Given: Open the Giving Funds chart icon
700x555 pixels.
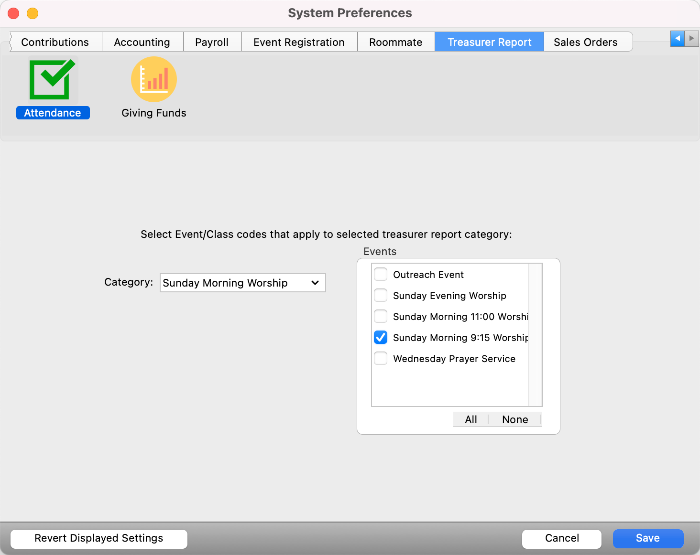Looking at the screenshot, I should (153, 79).
